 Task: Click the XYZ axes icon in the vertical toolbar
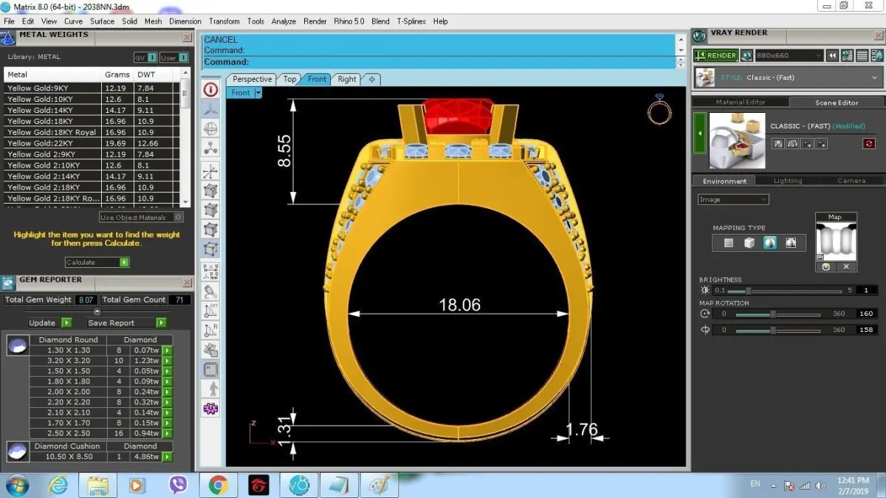211,172
